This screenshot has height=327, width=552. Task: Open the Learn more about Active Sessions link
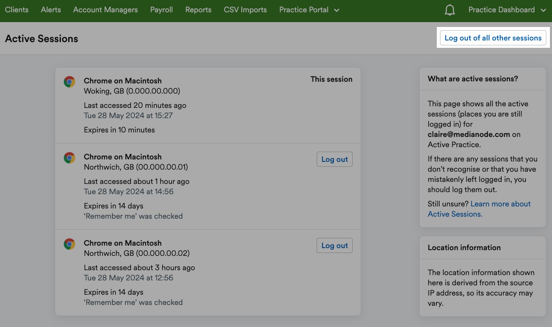479,209
